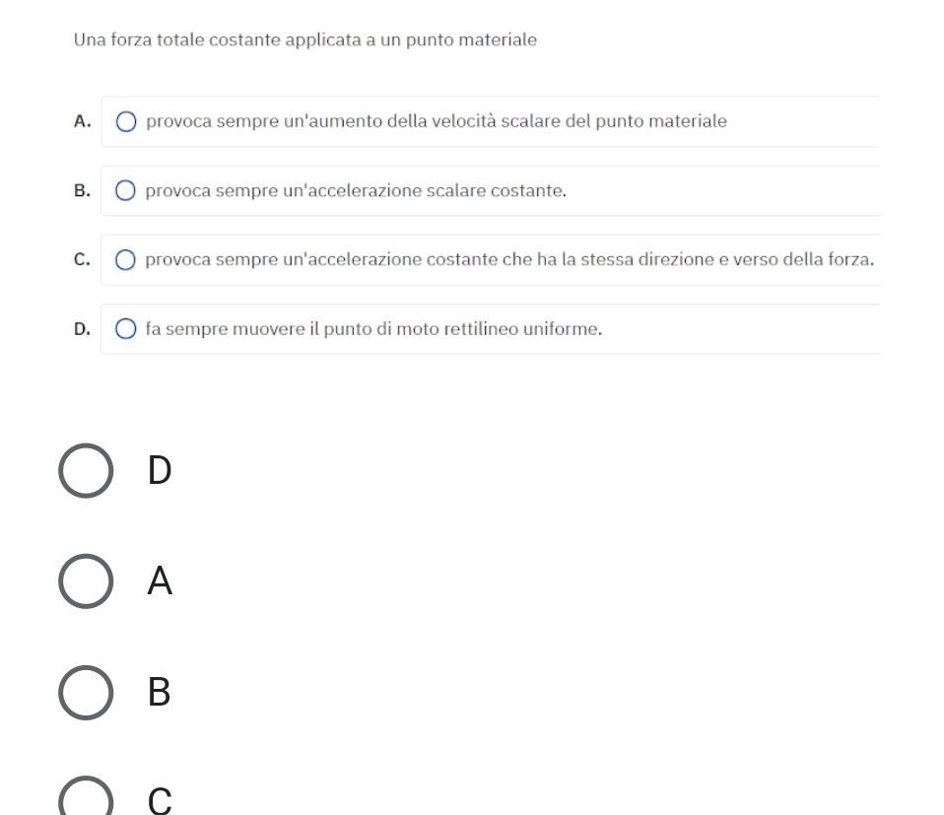Click option text ending 'verso della forza'
This screenshot has width=944, height=815.
(509, 259)
